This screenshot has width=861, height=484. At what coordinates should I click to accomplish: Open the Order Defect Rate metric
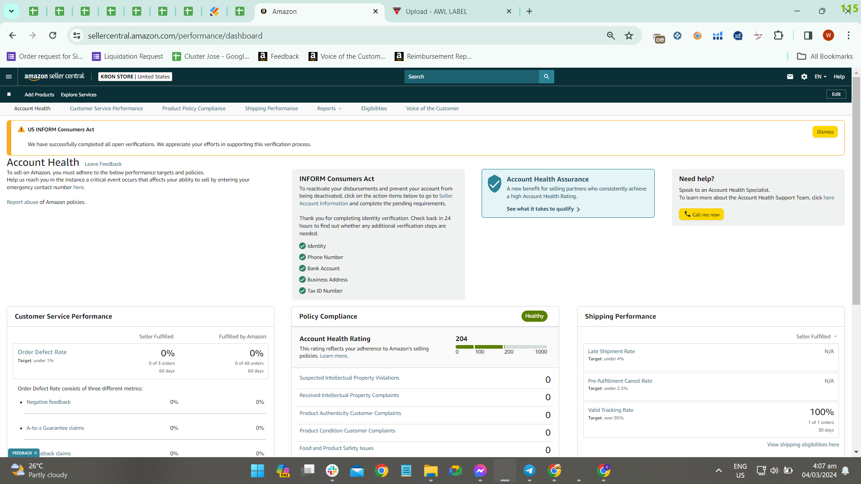42,352
